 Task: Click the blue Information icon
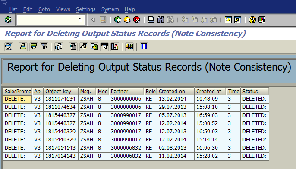pos(144,47)
